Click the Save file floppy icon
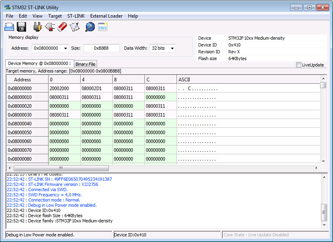333x242 pixels. (22, 27)
